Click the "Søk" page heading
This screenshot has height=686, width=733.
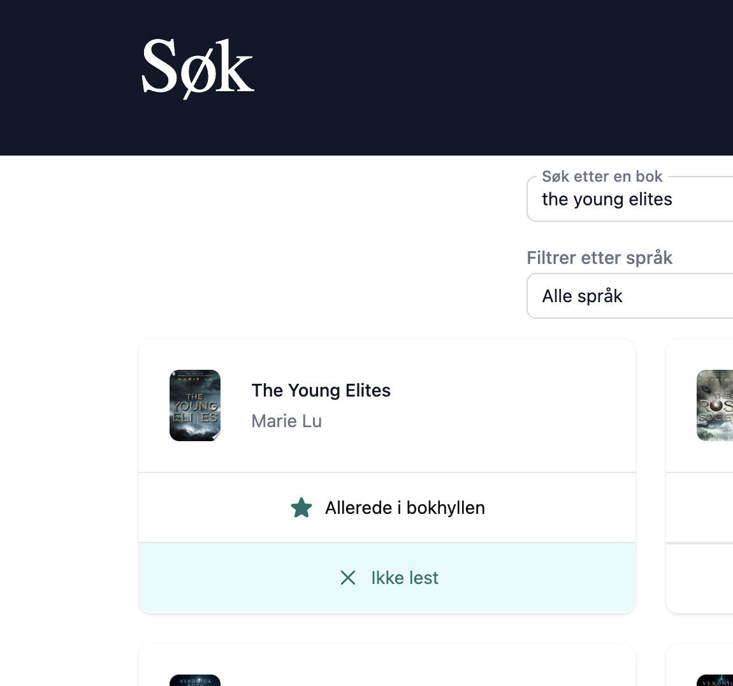[198, 67]
